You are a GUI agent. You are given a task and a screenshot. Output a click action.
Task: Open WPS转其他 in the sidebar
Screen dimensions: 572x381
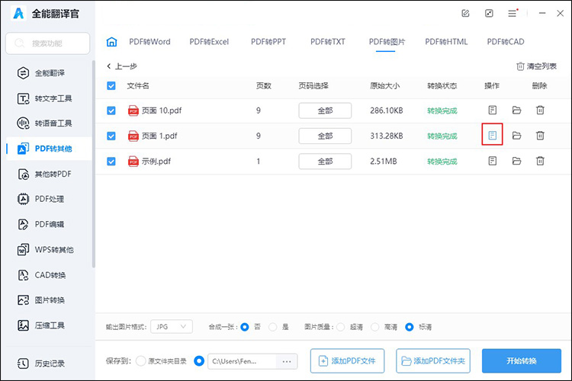point(47,250)
